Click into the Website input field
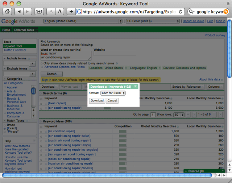This screenshot has width=232, height=183. coord(115,54)
